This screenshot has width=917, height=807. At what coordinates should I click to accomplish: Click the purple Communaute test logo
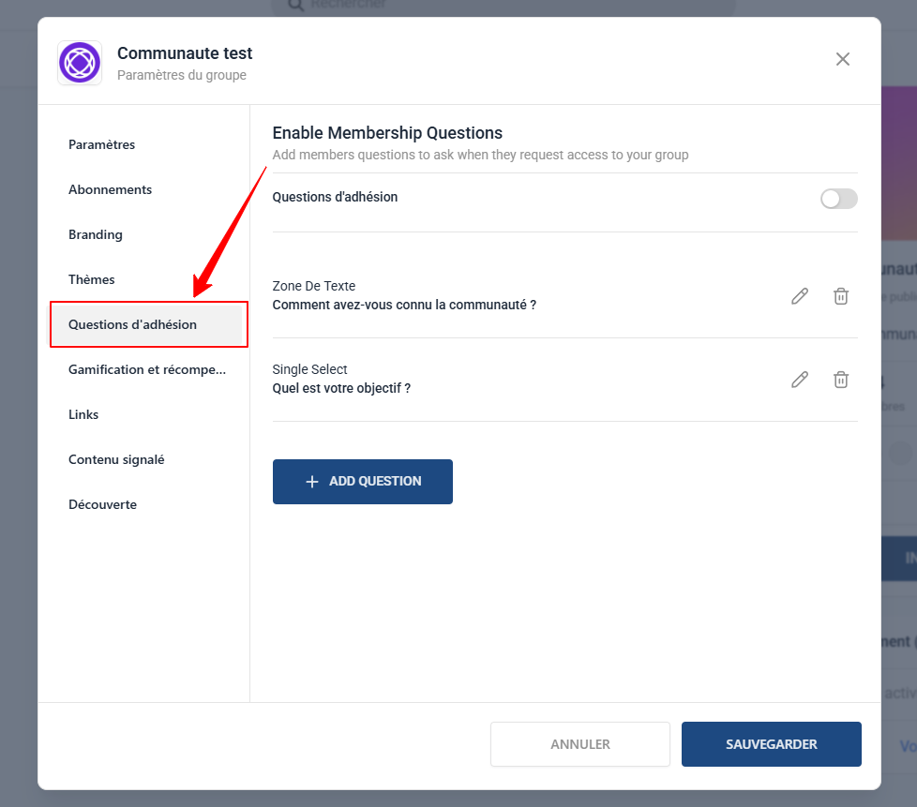click(x=80, y=63)
